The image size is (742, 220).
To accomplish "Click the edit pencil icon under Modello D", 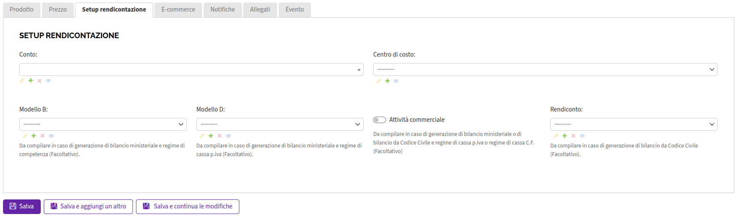I will [x=202, y=136].
